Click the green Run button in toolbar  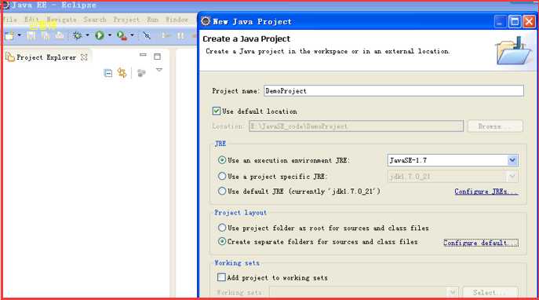(x=100, y=35)
